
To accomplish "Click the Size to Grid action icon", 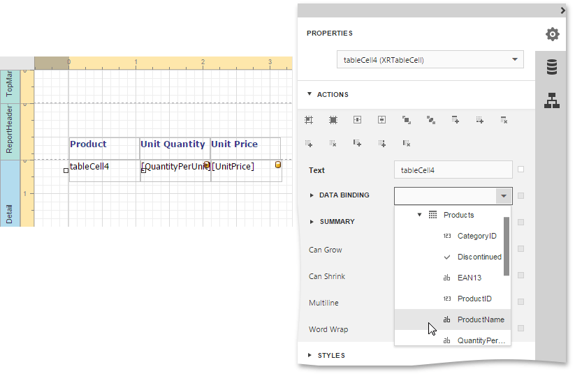I will click(x=333, y=120).
